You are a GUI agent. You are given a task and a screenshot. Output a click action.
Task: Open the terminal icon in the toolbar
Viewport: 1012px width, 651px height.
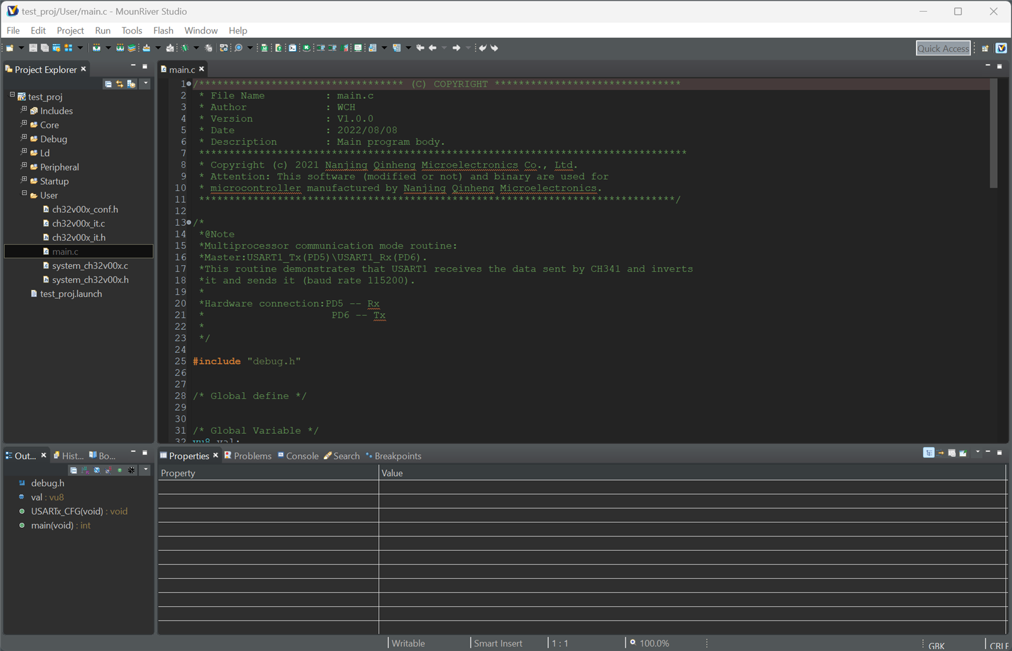[292, 48]
